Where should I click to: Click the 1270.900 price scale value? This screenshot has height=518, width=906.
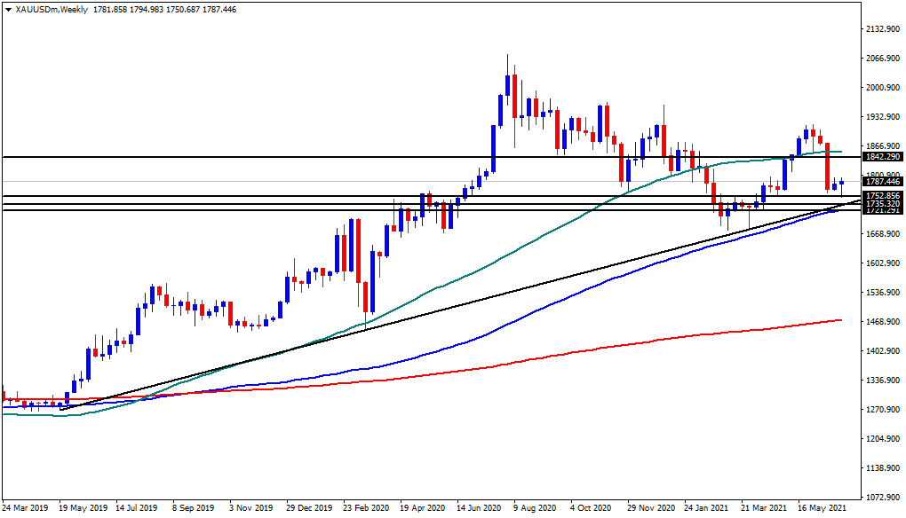(x=883, y=410)
